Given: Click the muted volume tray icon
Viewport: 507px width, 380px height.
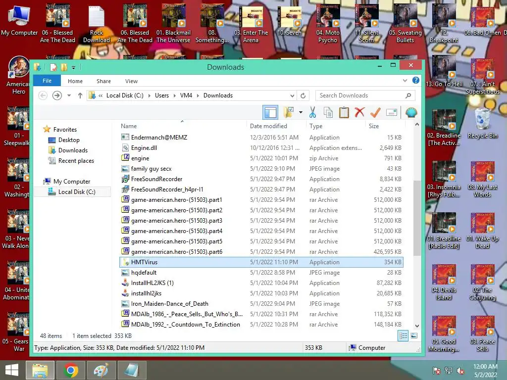Looking at the screenshot, I should click(460, 371).
